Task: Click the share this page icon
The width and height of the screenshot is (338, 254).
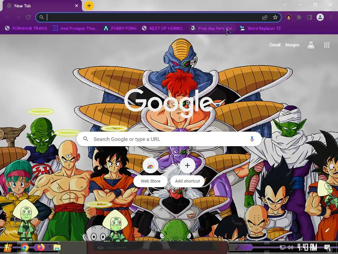Action: 265,17
